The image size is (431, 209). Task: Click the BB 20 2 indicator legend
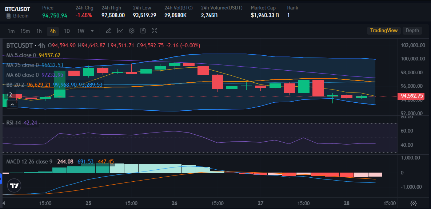(55, 85)
